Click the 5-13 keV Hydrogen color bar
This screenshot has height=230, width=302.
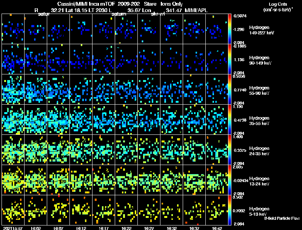230,210
